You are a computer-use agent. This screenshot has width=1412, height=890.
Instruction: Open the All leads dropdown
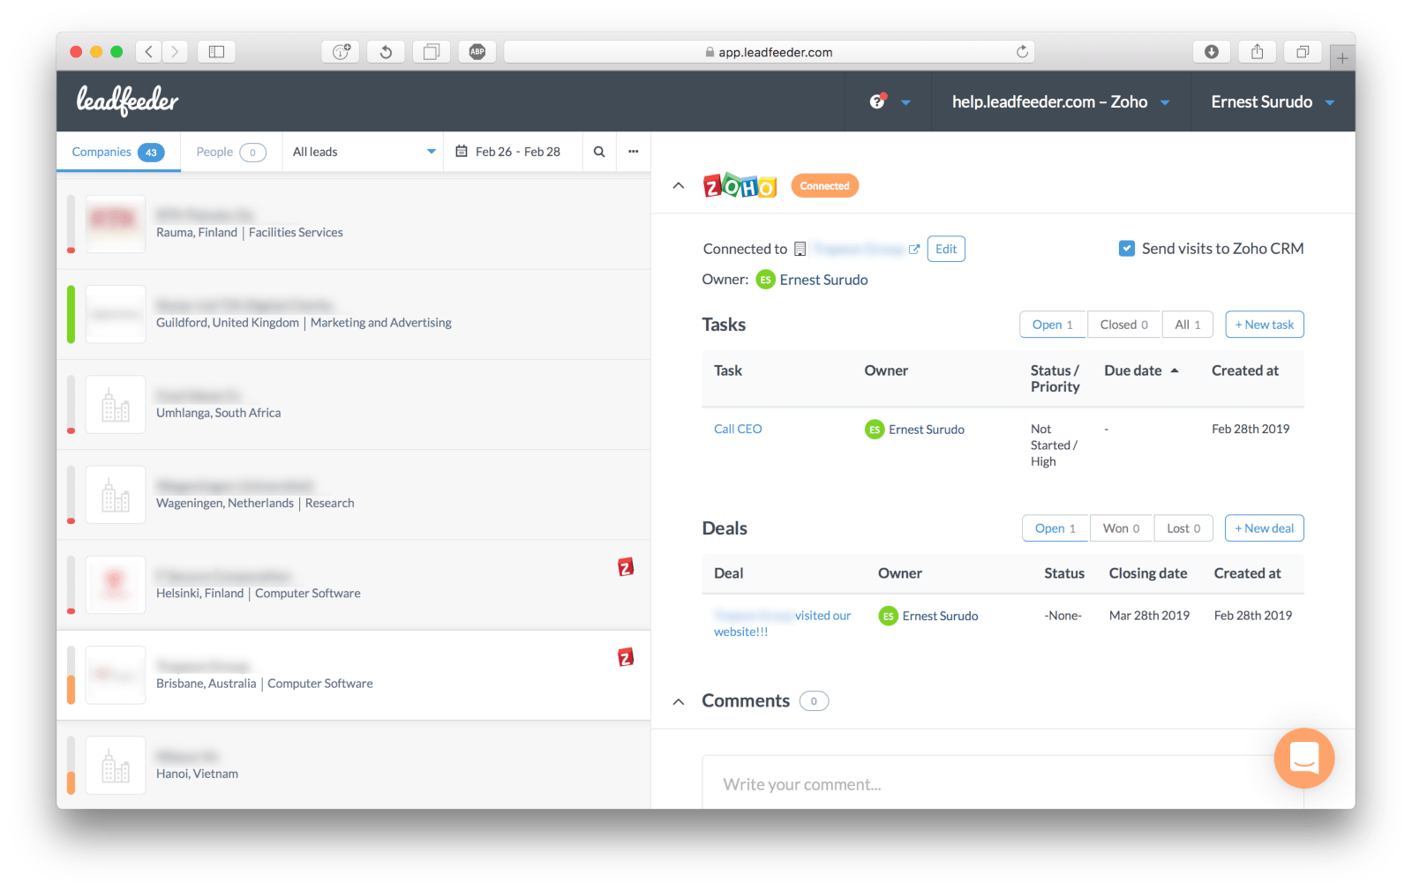coord(364,152)
